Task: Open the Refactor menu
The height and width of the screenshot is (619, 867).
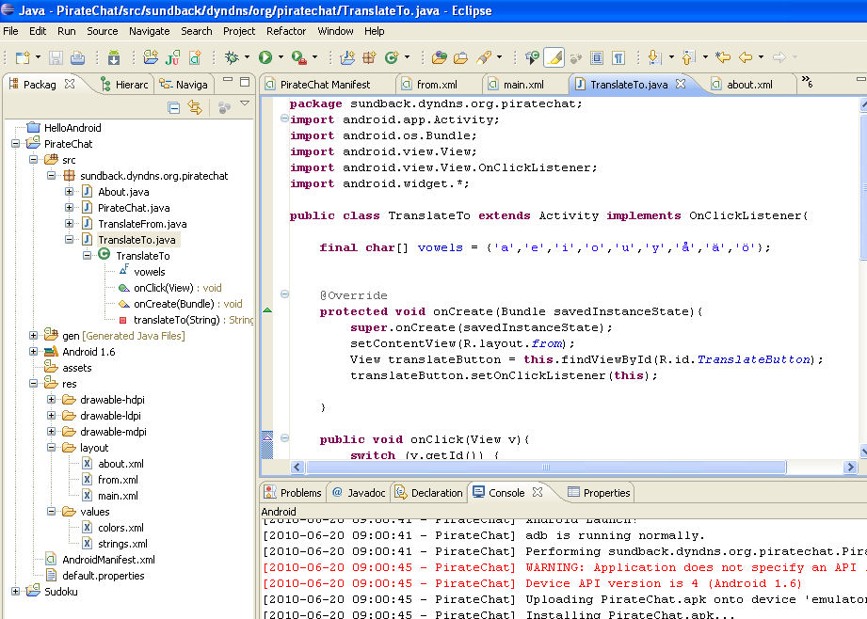Action: tap(286, 31)
